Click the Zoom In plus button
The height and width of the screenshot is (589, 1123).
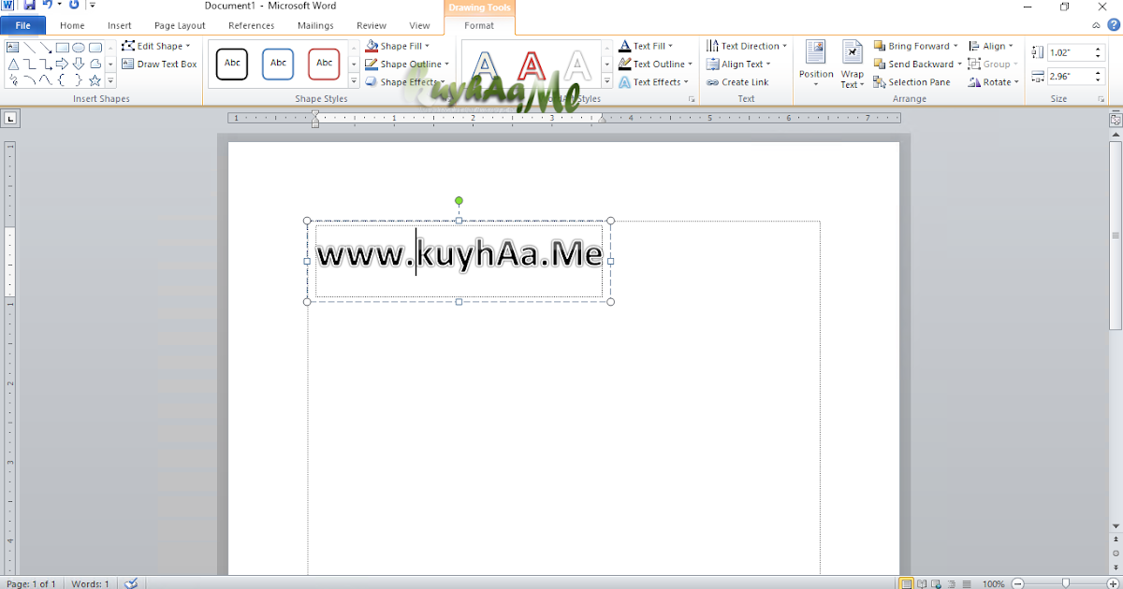[1115, 583]
